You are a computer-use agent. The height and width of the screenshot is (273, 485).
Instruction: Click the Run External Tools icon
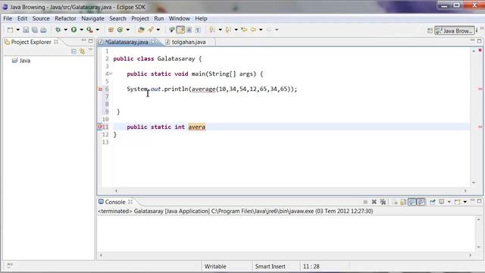pos(89,30)
